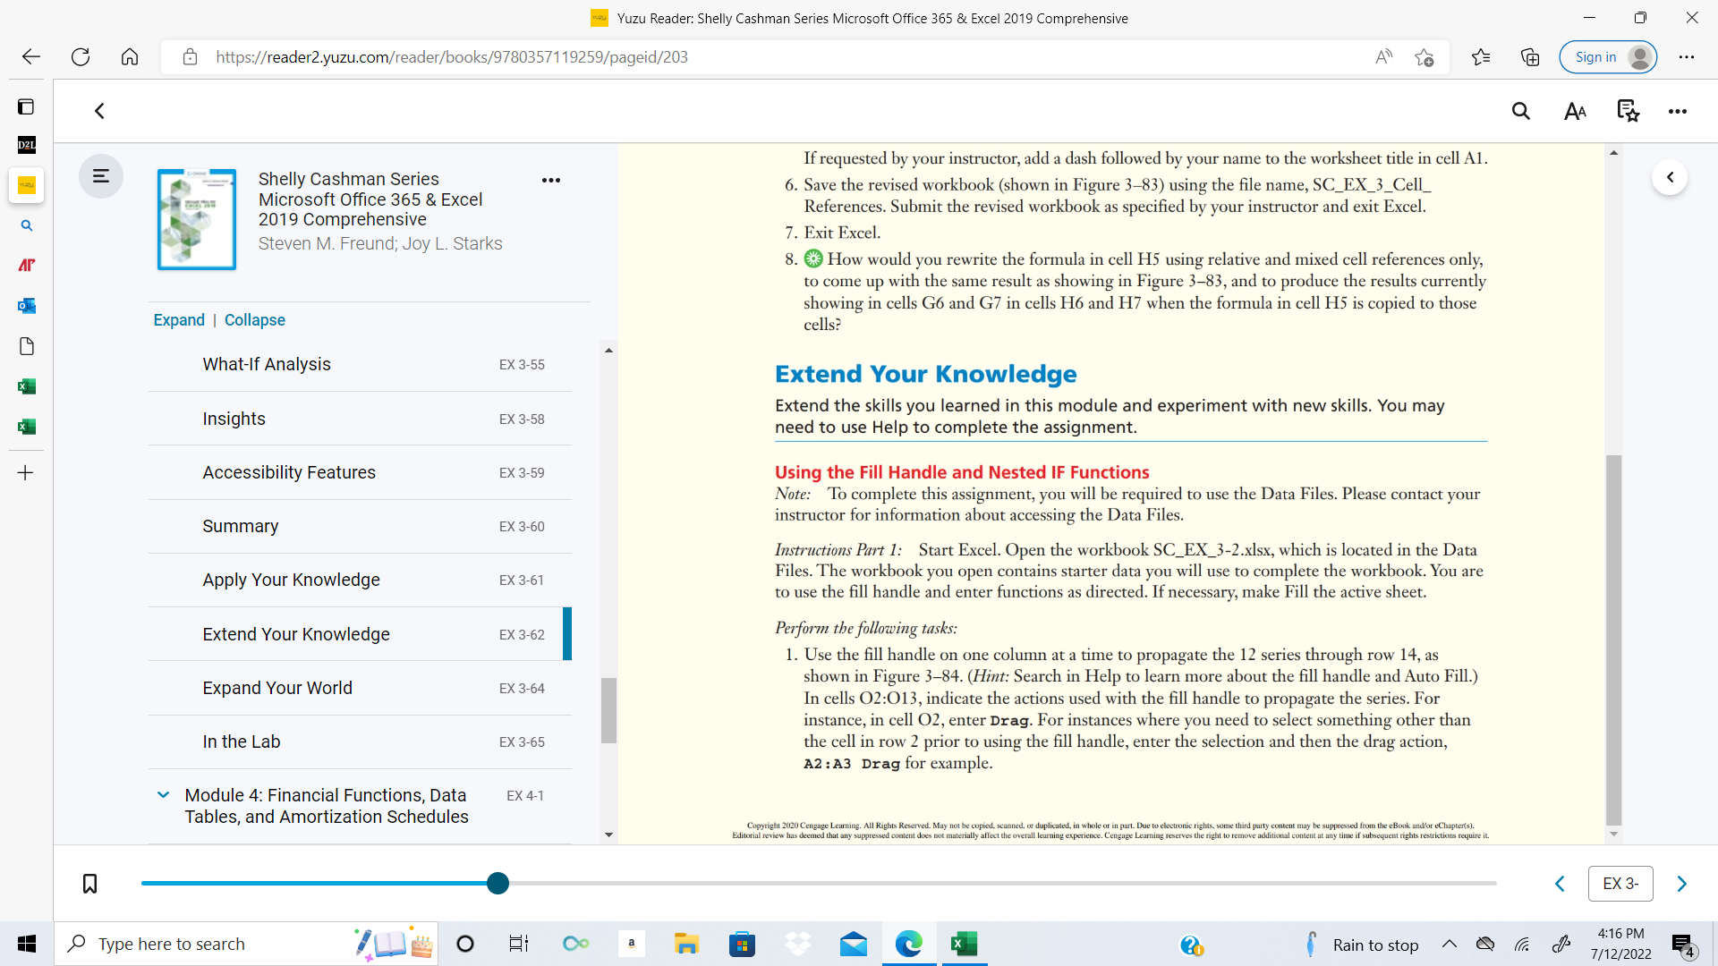Go to Accessibility Features section

coord(360,472)
